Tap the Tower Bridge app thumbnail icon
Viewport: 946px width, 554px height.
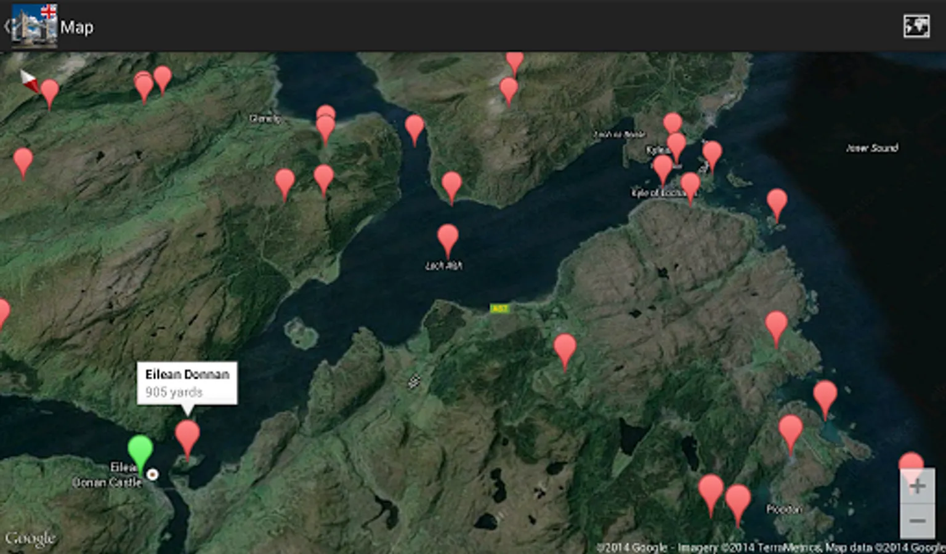[34, 26]
